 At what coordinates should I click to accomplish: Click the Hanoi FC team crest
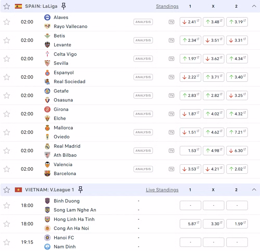coord(47,238)
